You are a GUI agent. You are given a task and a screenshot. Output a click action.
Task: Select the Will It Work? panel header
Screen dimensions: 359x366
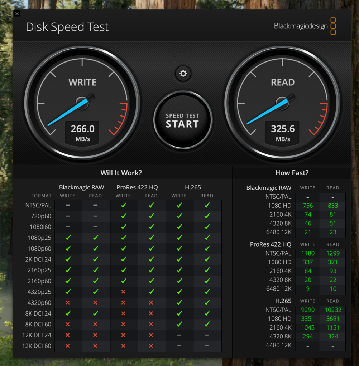(121, 173)
